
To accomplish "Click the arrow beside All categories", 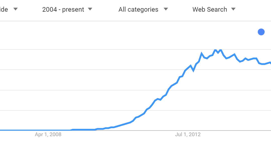I will coord(166,9).
